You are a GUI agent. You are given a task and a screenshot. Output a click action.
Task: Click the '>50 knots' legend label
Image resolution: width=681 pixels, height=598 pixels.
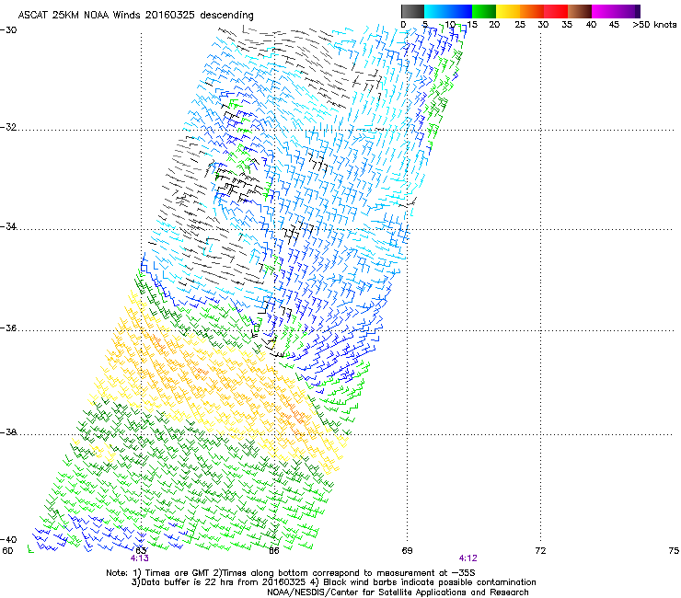[x=654, y=25]
